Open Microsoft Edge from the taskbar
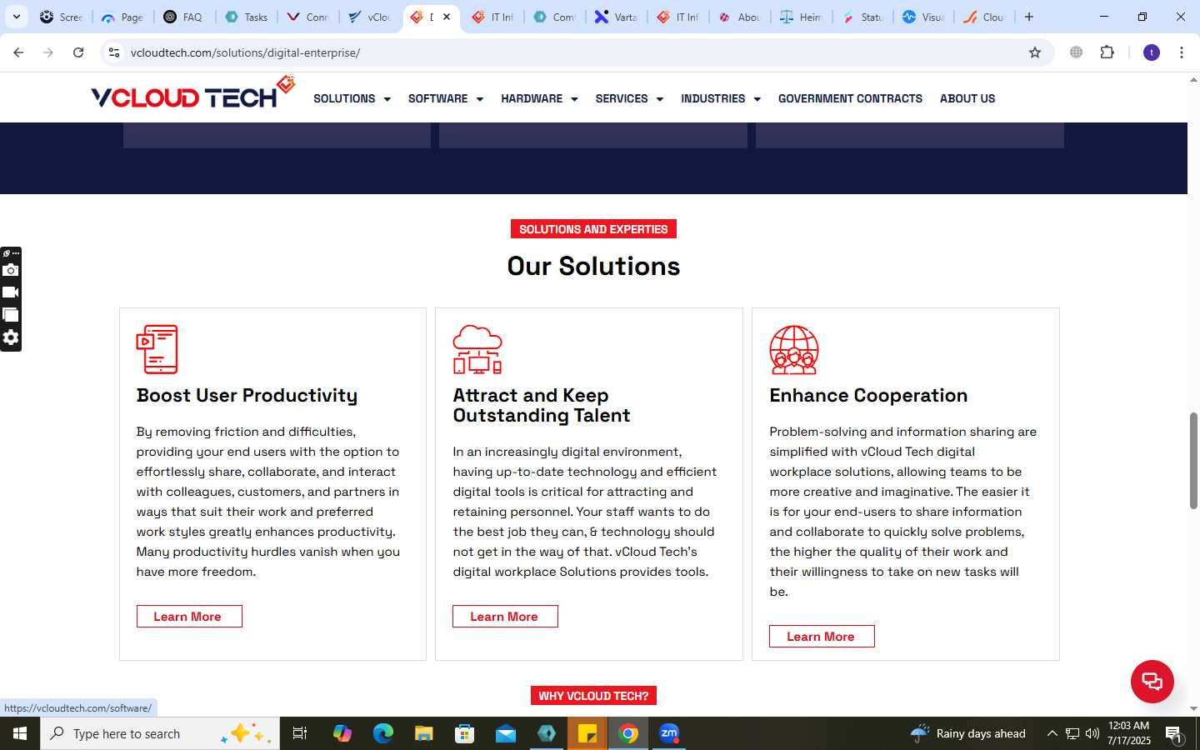1200x750 pixels. 383,733
